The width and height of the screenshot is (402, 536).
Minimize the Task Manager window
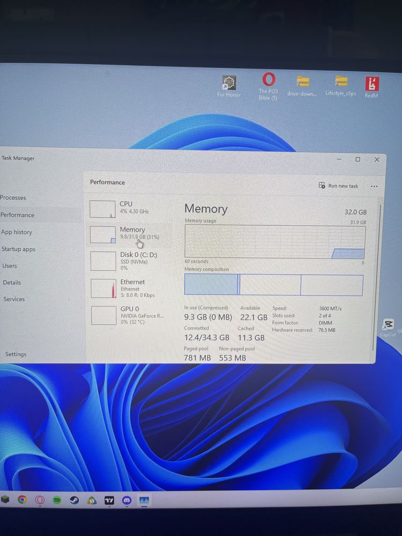[339, 159]
